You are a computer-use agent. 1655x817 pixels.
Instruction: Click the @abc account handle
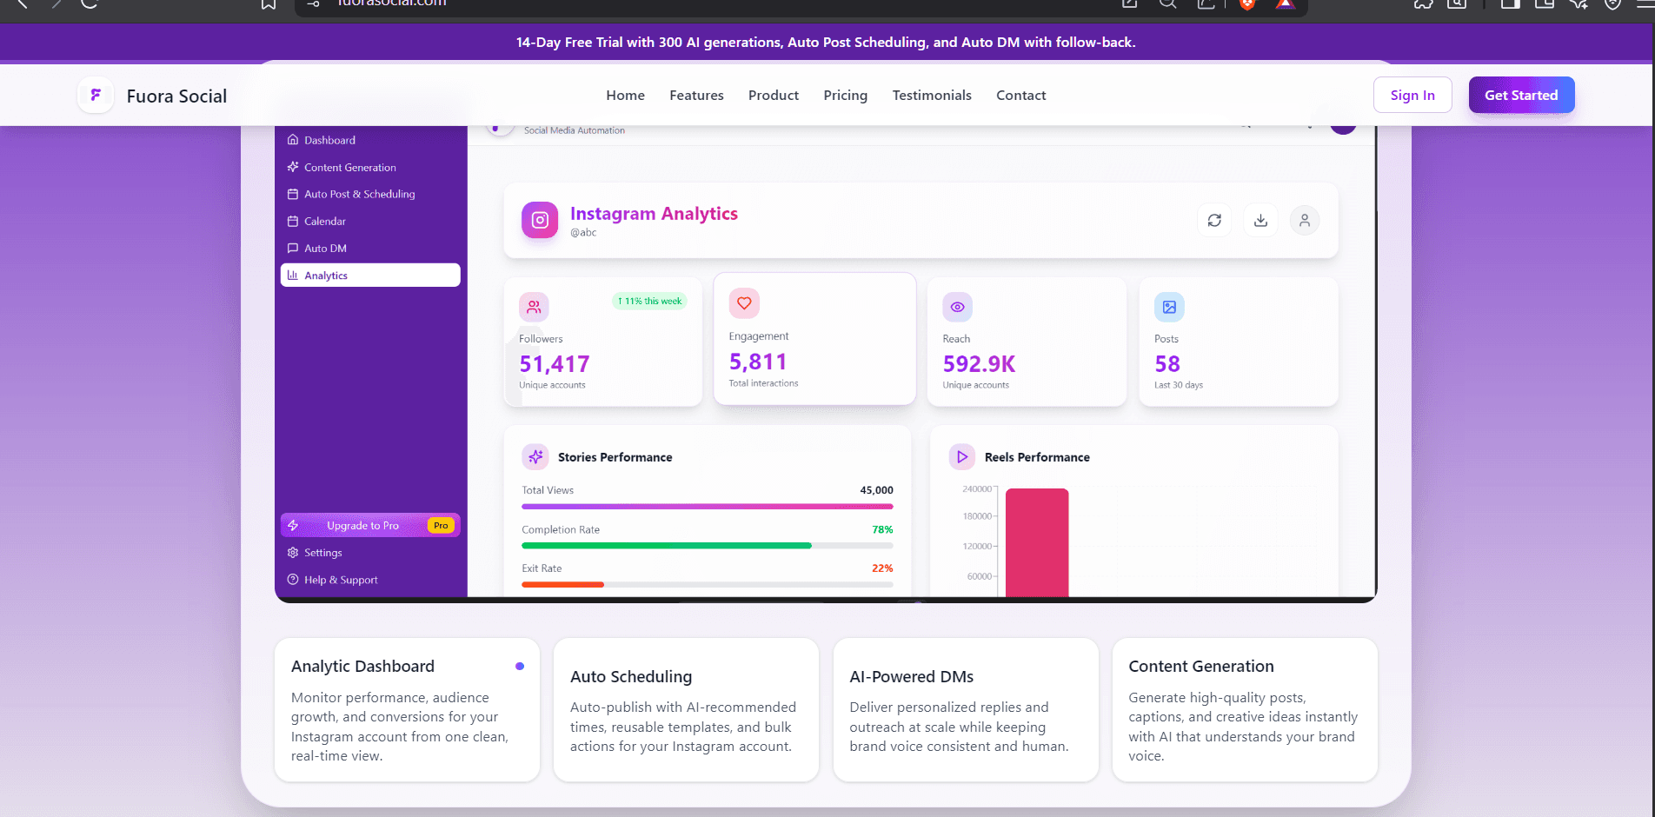583,233
